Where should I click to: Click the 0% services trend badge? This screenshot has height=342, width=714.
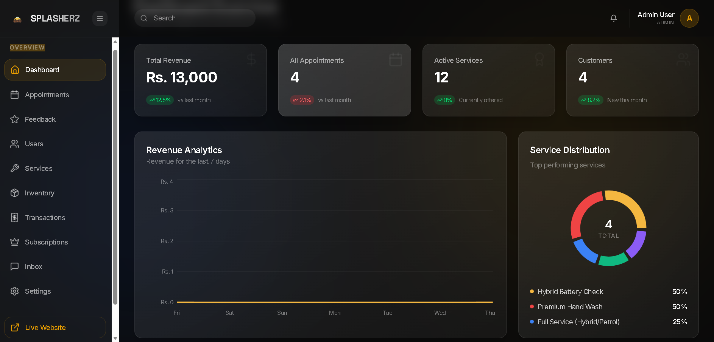(x=444, y=100)
